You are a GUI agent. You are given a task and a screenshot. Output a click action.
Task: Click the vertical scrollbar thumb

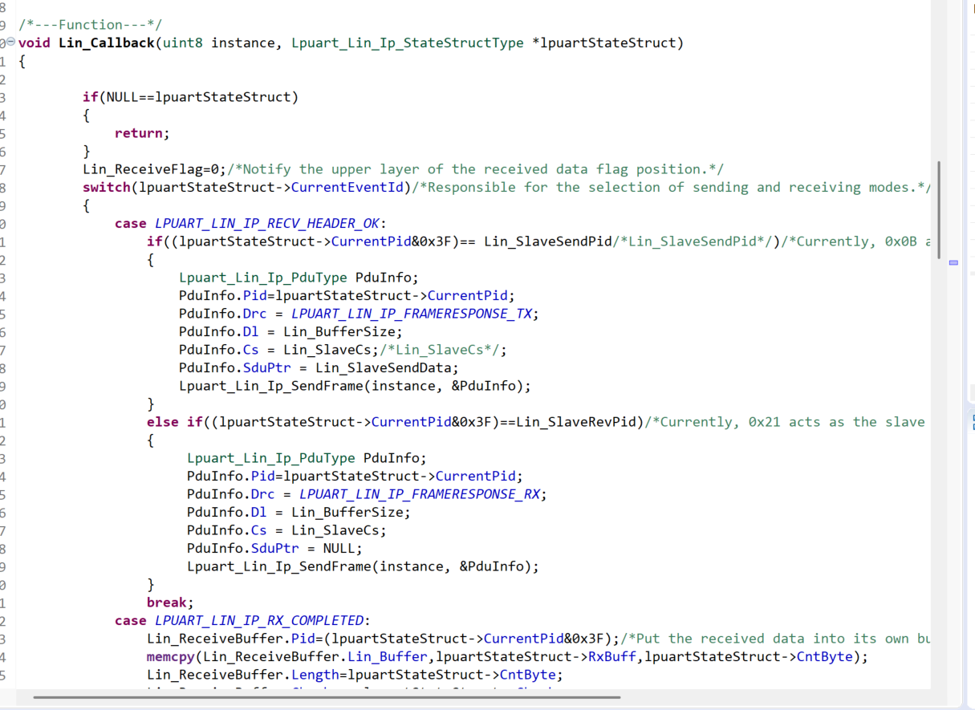coord(938,209)
